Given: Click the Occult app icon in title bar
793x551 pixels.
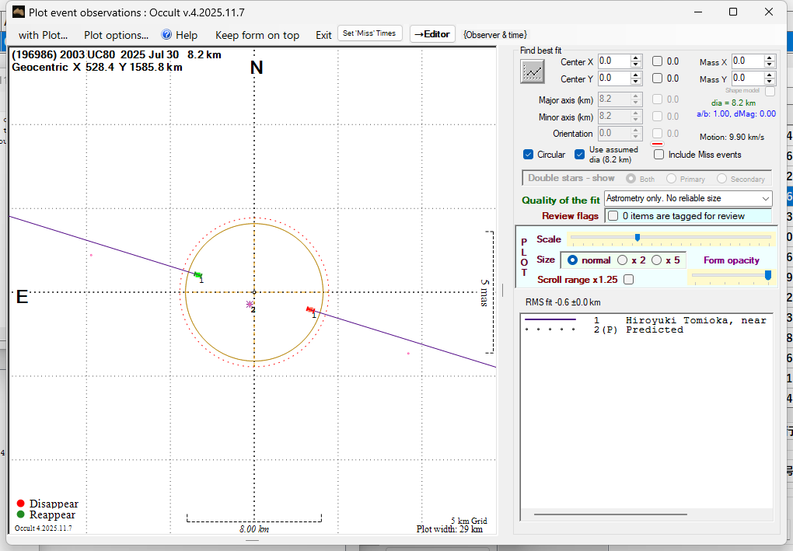Looking at the screenshot, I should [19, 12].
